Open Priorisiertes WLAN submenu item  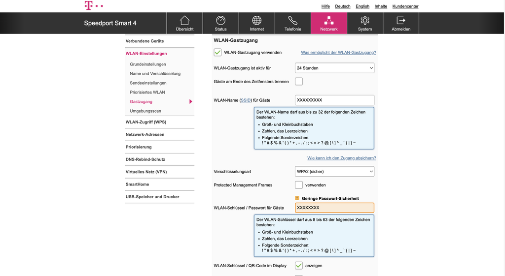(147, 92)
